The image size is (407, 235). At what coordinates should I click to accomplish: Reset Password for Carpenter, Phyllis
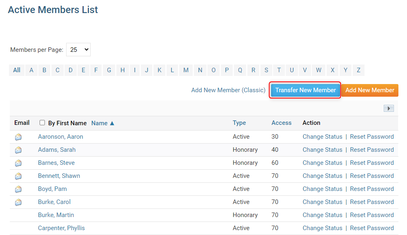(x=371, y=228)
